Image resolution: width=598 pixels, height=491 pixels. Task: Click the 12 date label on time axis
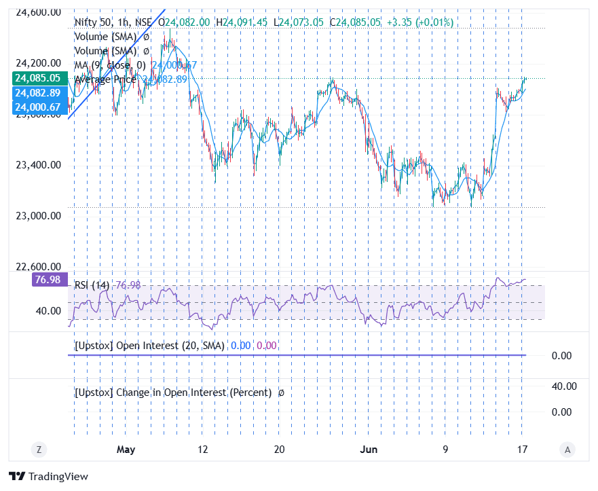tap(203, 450)
